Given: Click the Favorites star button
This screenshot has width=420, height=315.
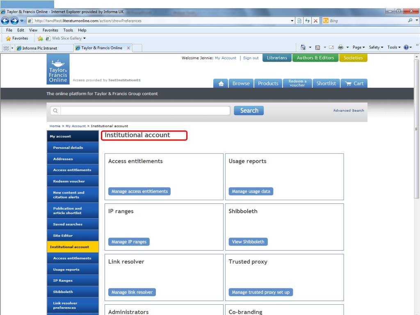Looking at the screenshot, I should (17, 38).
